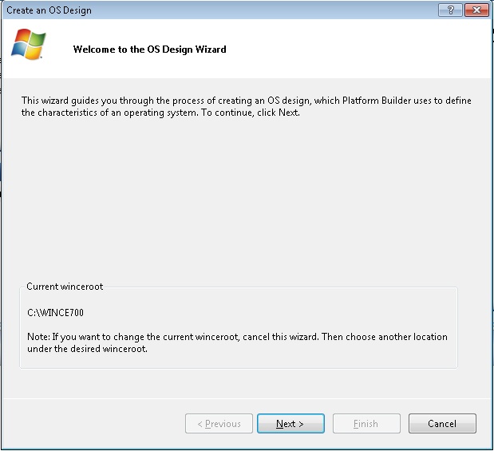Image resolution: width=494 pixels, height=451 pixels.
Task: Click the disabled Finish button
Action: click(x=366, y=423)
